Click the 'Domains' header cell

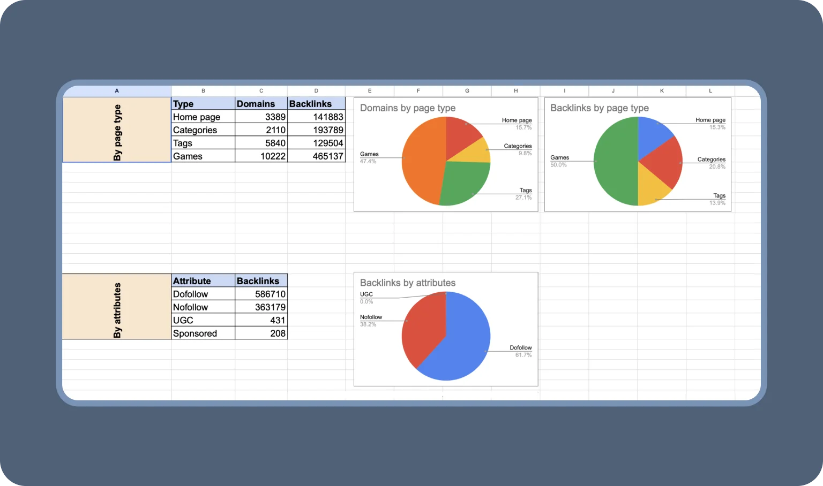click(x=261, y=104)
